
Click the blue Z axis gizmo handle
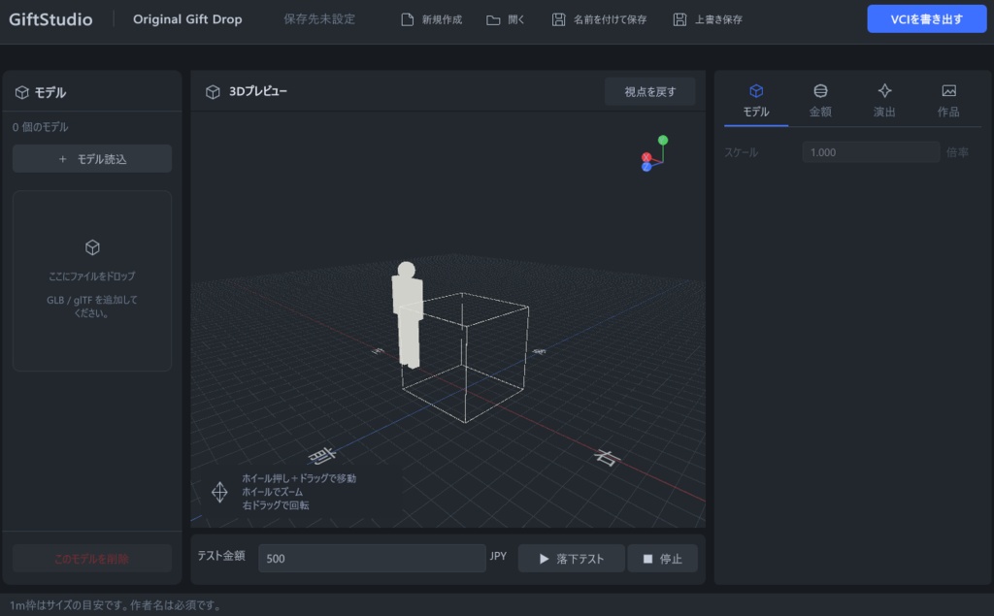click(x=646, y=167)
